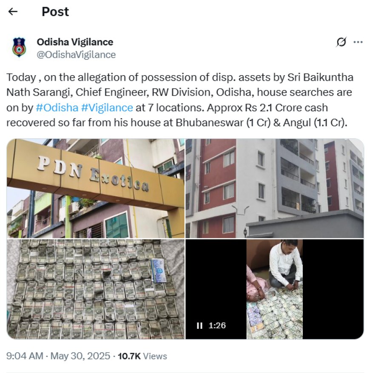This screenshot has width=370, height=373.
Task: Click the Odisha Vigilance profile avatar
Action: click(19, 47)
